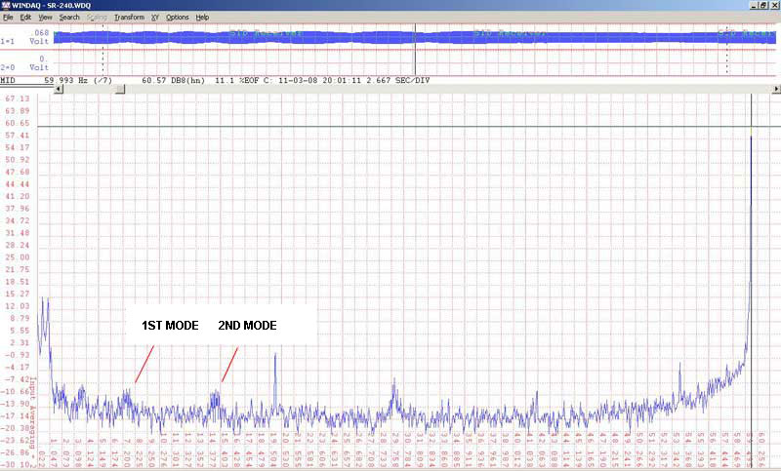Screen dimensions: 781x471
Task: Click the -13.90 y-axis value
Action: 18,404
